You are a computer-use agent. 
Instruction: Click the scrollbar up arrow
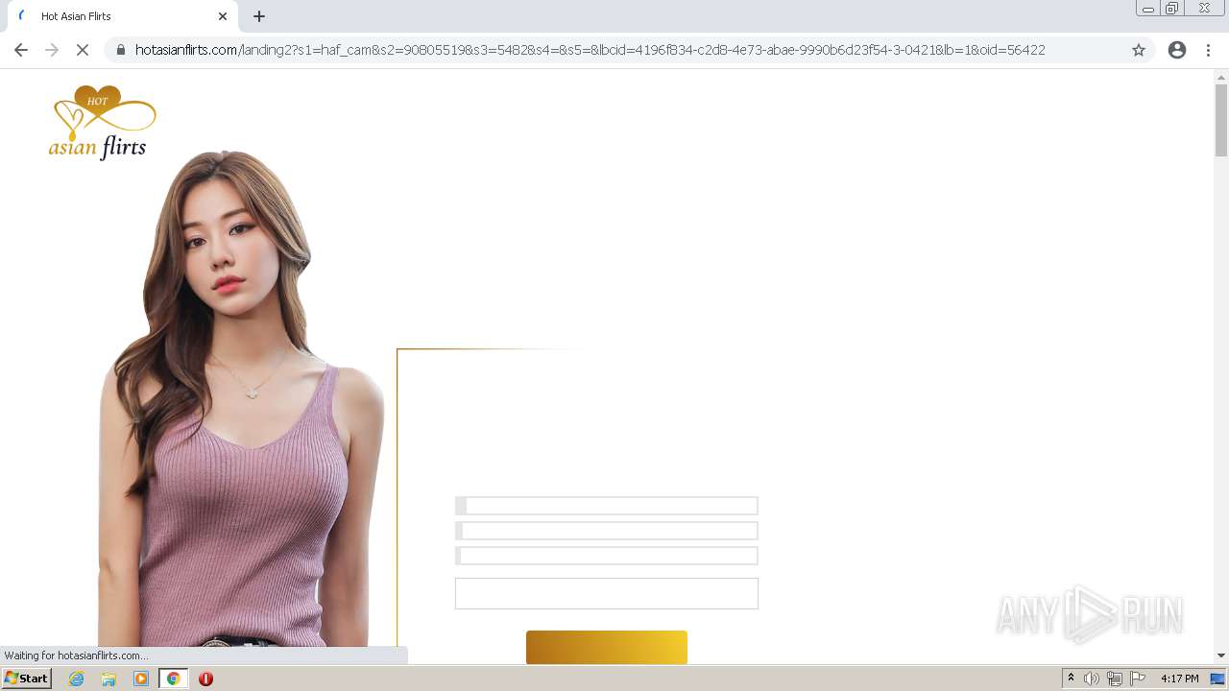1221,76
